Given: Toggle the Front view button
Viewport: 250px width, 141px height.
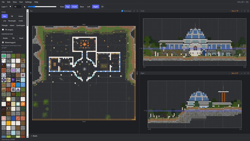Looking at the screenshot, I should tap(74, 7).
